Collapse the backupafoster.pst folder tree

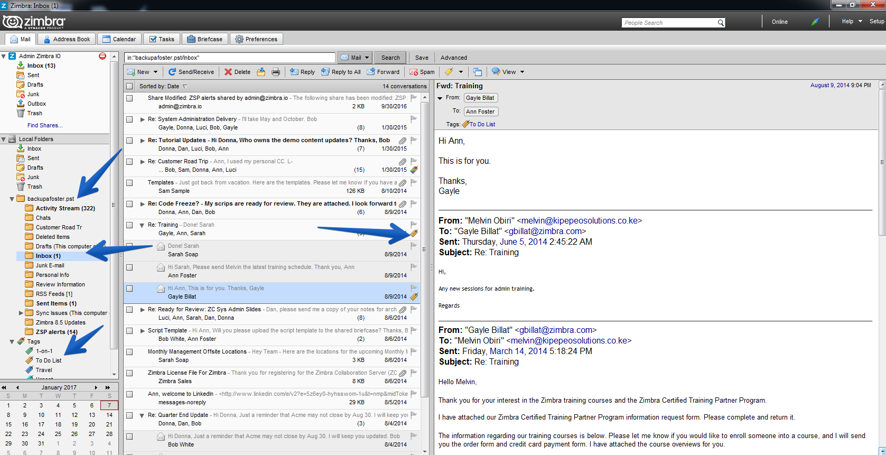tap(12, 199)
